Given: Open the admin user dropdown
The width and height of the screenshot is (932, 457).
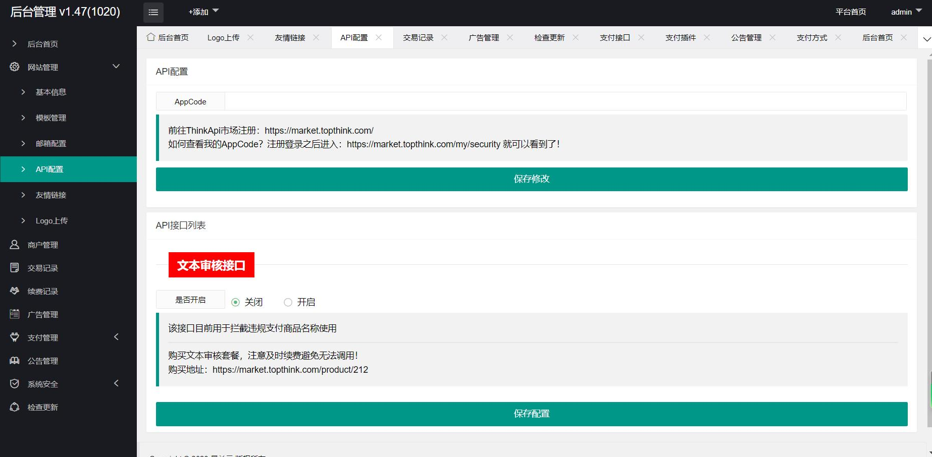Looking at the screenshot, I should (x=906, y=12).
